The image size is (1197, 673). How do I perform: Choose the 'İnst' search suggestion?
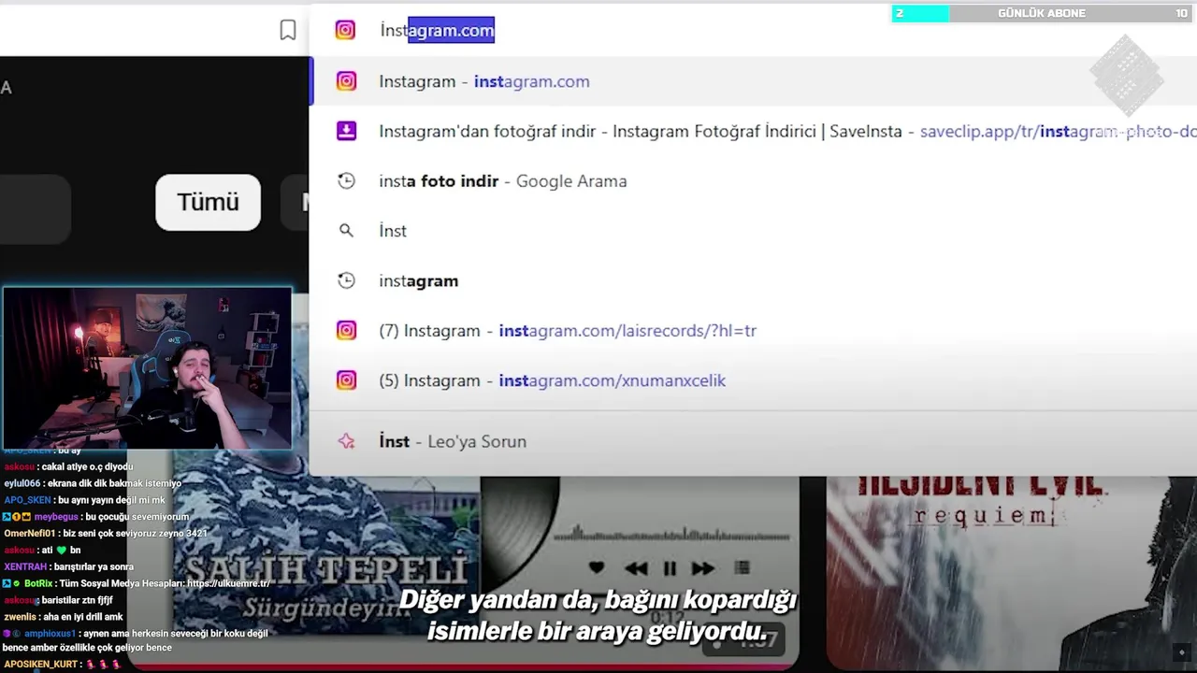(753, 231)
